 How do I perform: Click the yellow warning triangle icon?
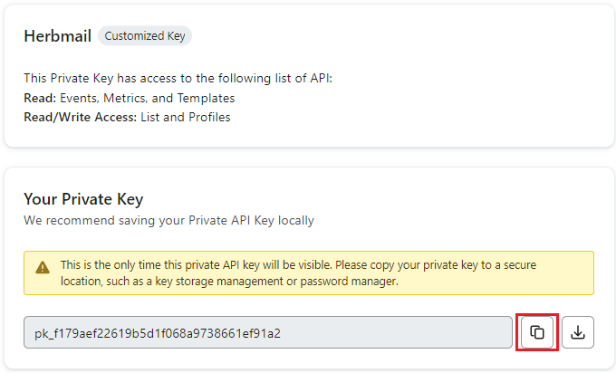43,268
